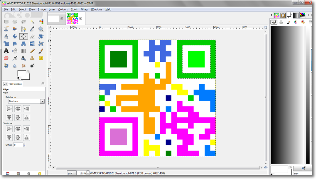The image size is (317, 180).
Task: Select the Perspective tool
Action: tap(23, 44)
